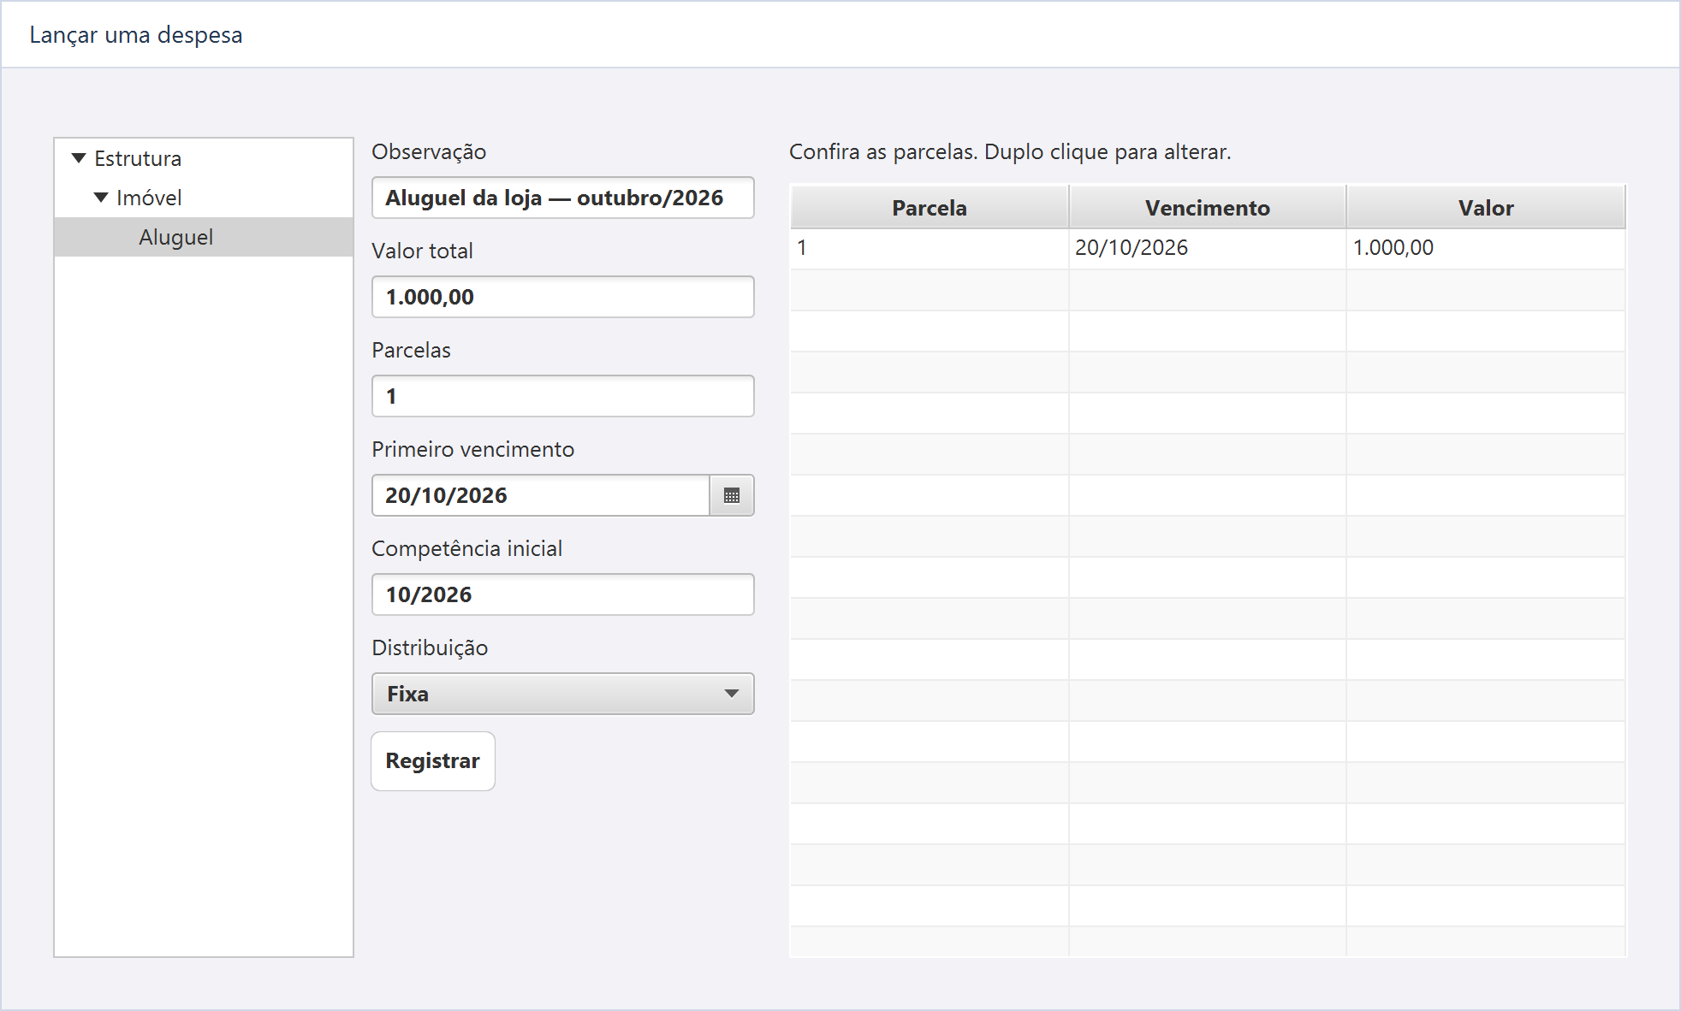
Task: Sort by the Vencimento column header
Action: pos(1208,208)
